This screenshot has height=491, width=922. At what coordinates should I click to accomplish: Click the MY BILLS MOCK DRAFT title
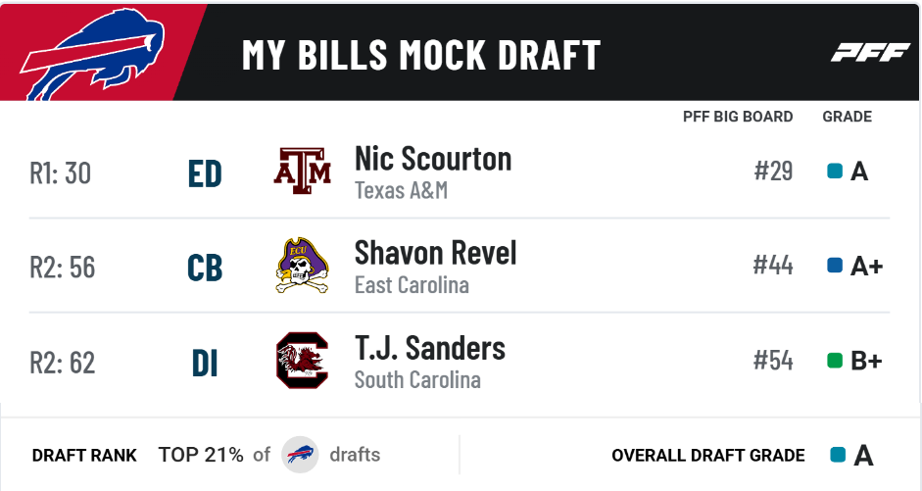[421, 55]
